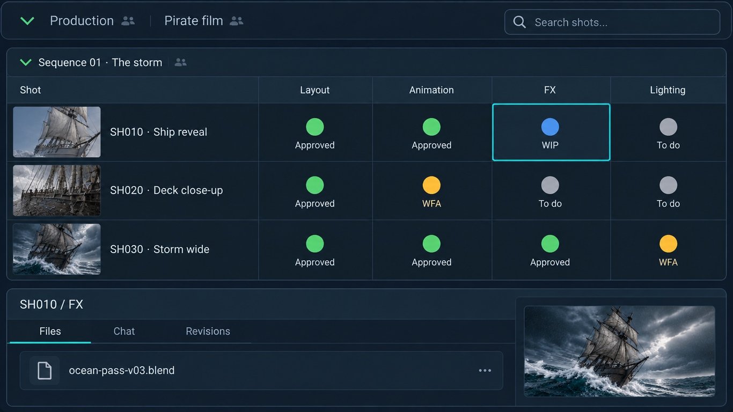Open SH010 Ship reveal thumbnail

(57, 132)
